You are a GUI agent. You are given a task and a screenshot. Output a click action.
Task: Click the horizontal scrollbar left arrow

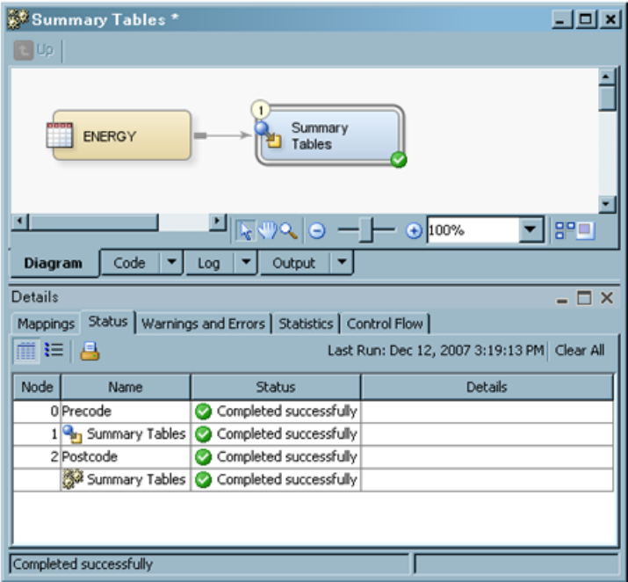(19, 222)
